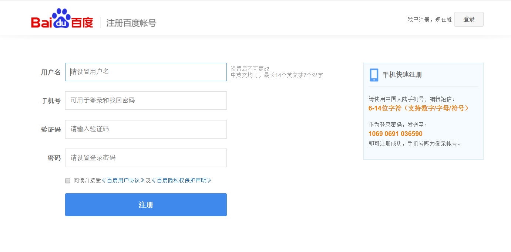Focus the 用户名 input field
The width and height of the screenshot is (511, 252).
click(146, 72)
